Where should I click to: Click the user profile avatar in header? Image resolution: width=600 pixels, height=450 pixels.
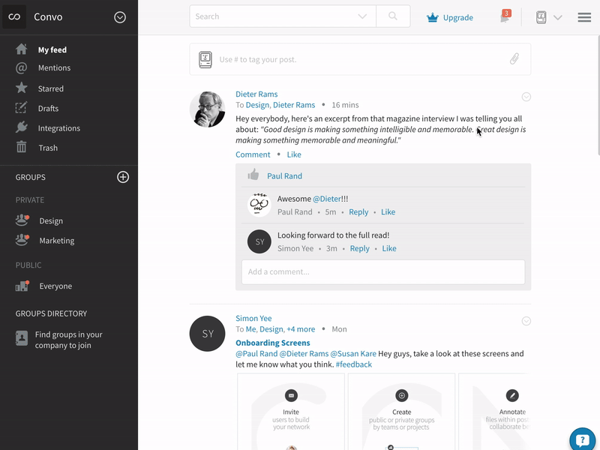541,17
